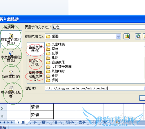Show 浏览过的页 list
Screen dimensions: 145x129
35,63
